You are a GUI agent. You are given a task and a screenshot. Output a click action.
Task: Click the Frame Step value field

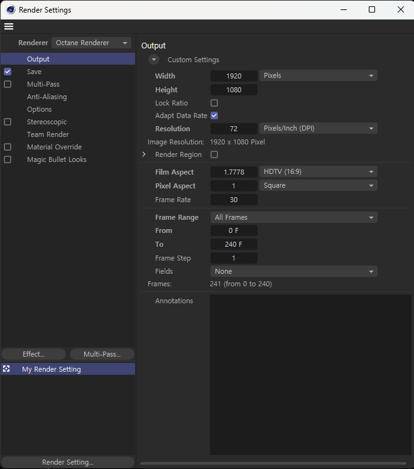[x=234, y=258]
